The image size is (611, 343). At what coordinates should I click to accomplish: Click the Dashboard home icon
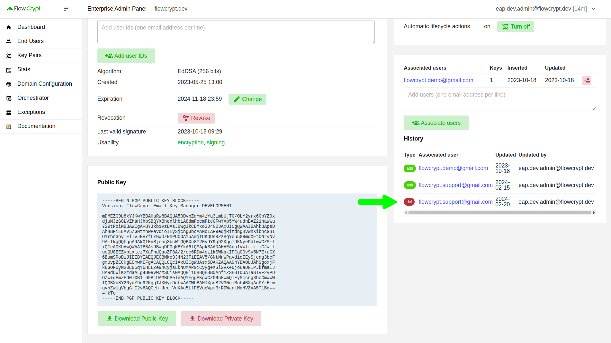coord(9,27)
